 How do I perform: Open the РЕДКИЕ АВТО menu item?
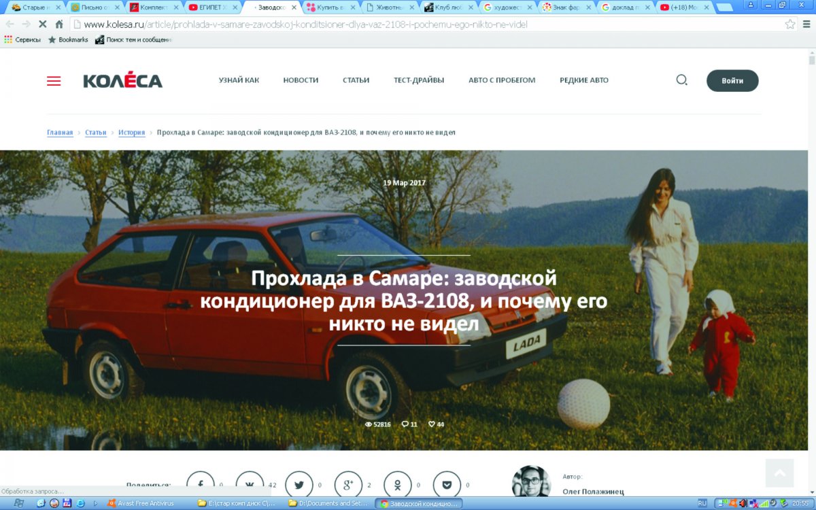coord(584,80)
